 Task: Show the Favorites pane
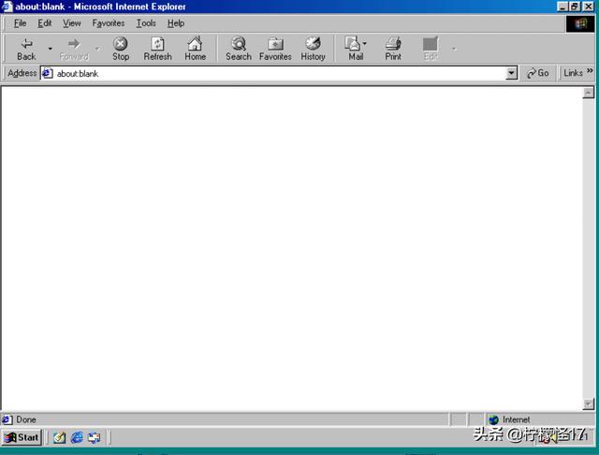(275, 49)
